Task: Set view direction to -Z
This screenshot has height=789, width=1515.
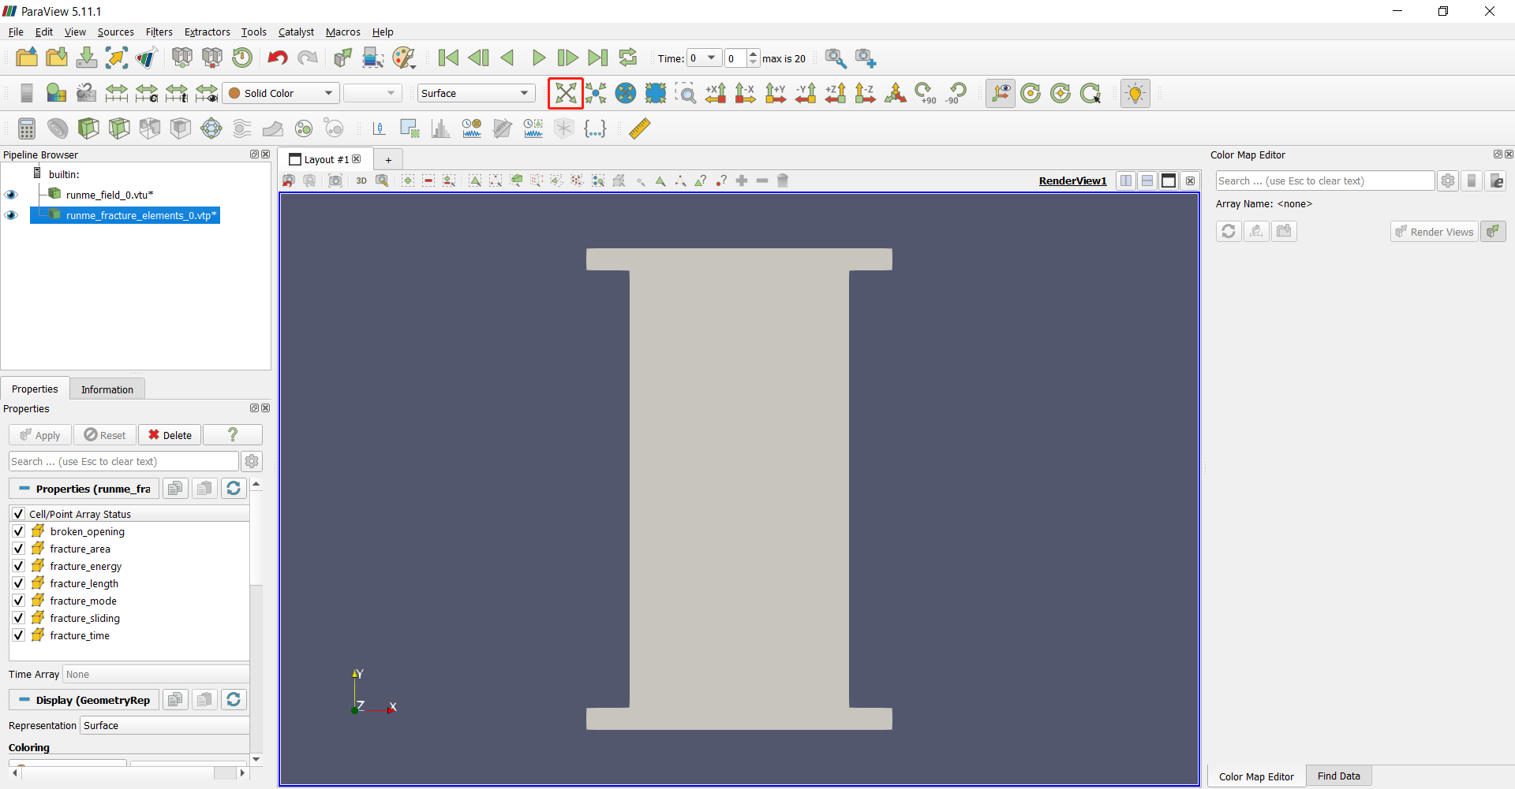Action: [x=866, y=93]
